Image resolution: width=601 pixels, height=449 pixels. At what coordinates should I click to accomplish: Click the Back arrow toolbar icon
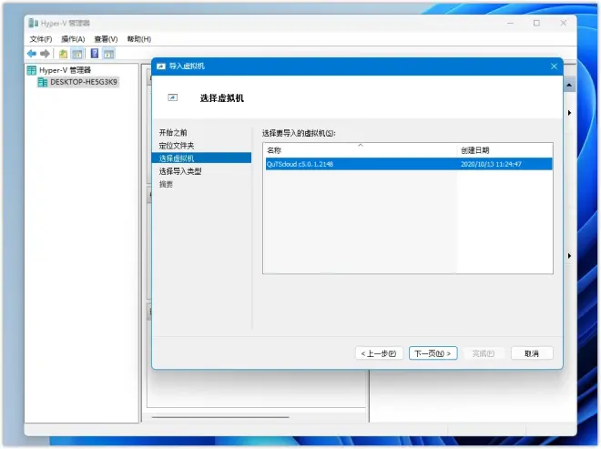[32, 54]
